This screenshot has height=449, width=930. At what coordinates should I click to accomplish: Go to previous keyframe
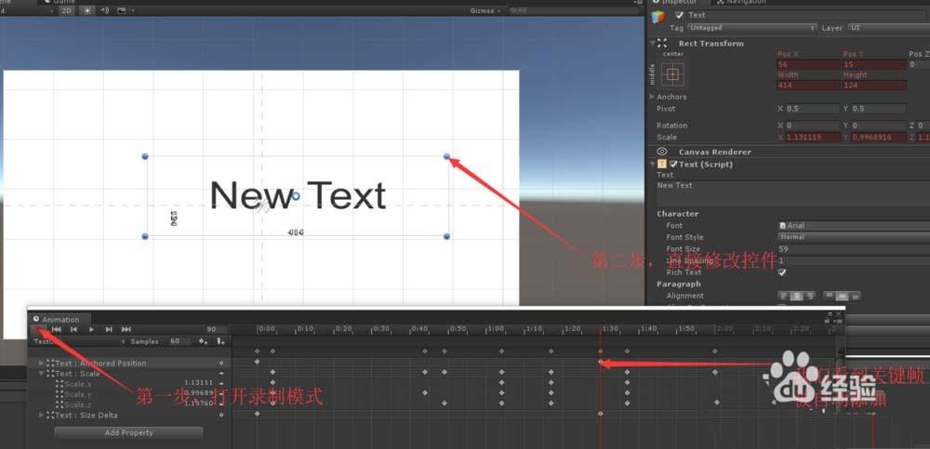tap(73, 329)
